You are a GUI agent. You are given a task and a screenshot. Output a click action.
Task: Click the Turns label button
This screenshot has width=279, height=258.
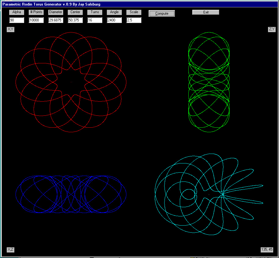[95, 12]
